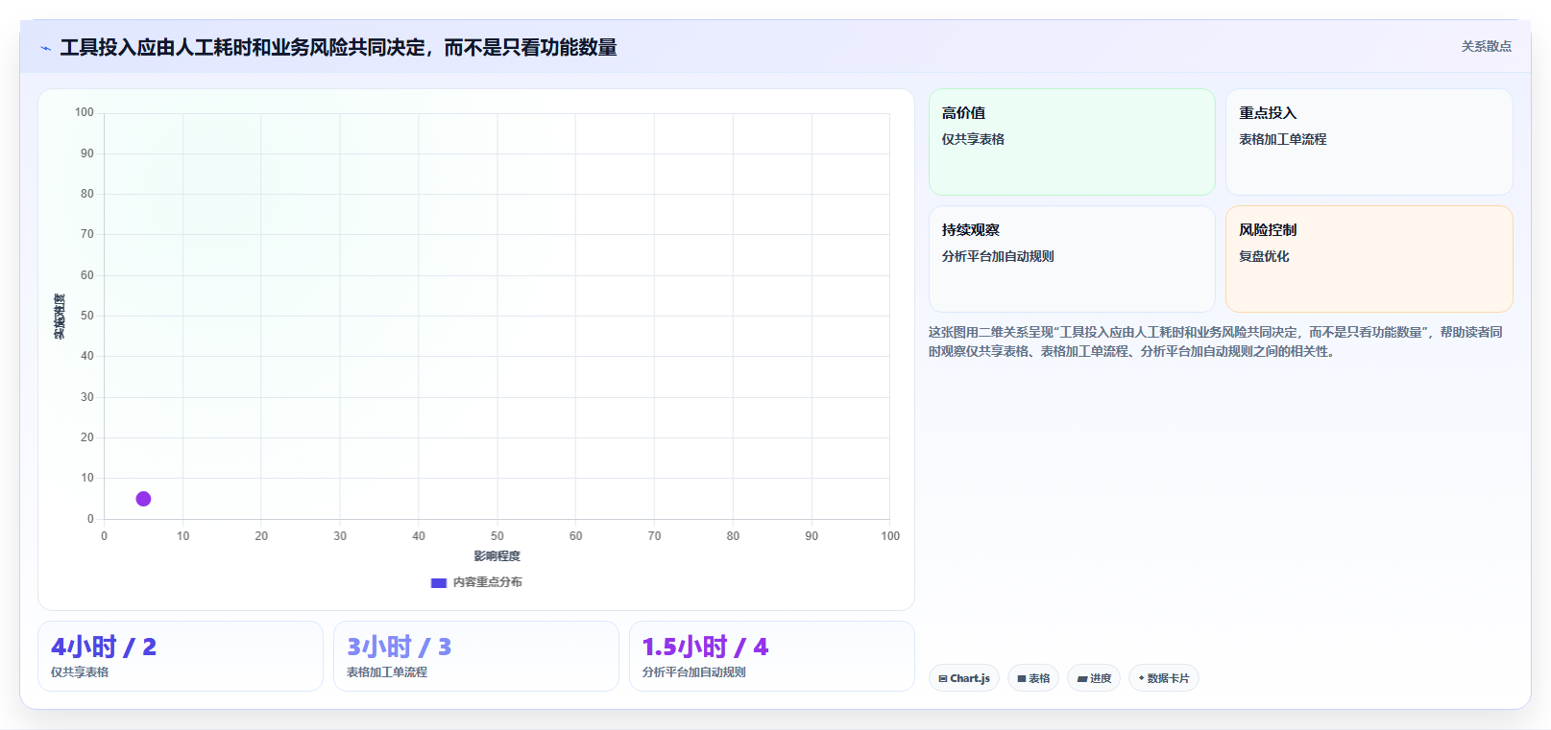1551x730 pixels.
Task: Click the 3小时 / 3 stat card
Action: coord(476,656)
